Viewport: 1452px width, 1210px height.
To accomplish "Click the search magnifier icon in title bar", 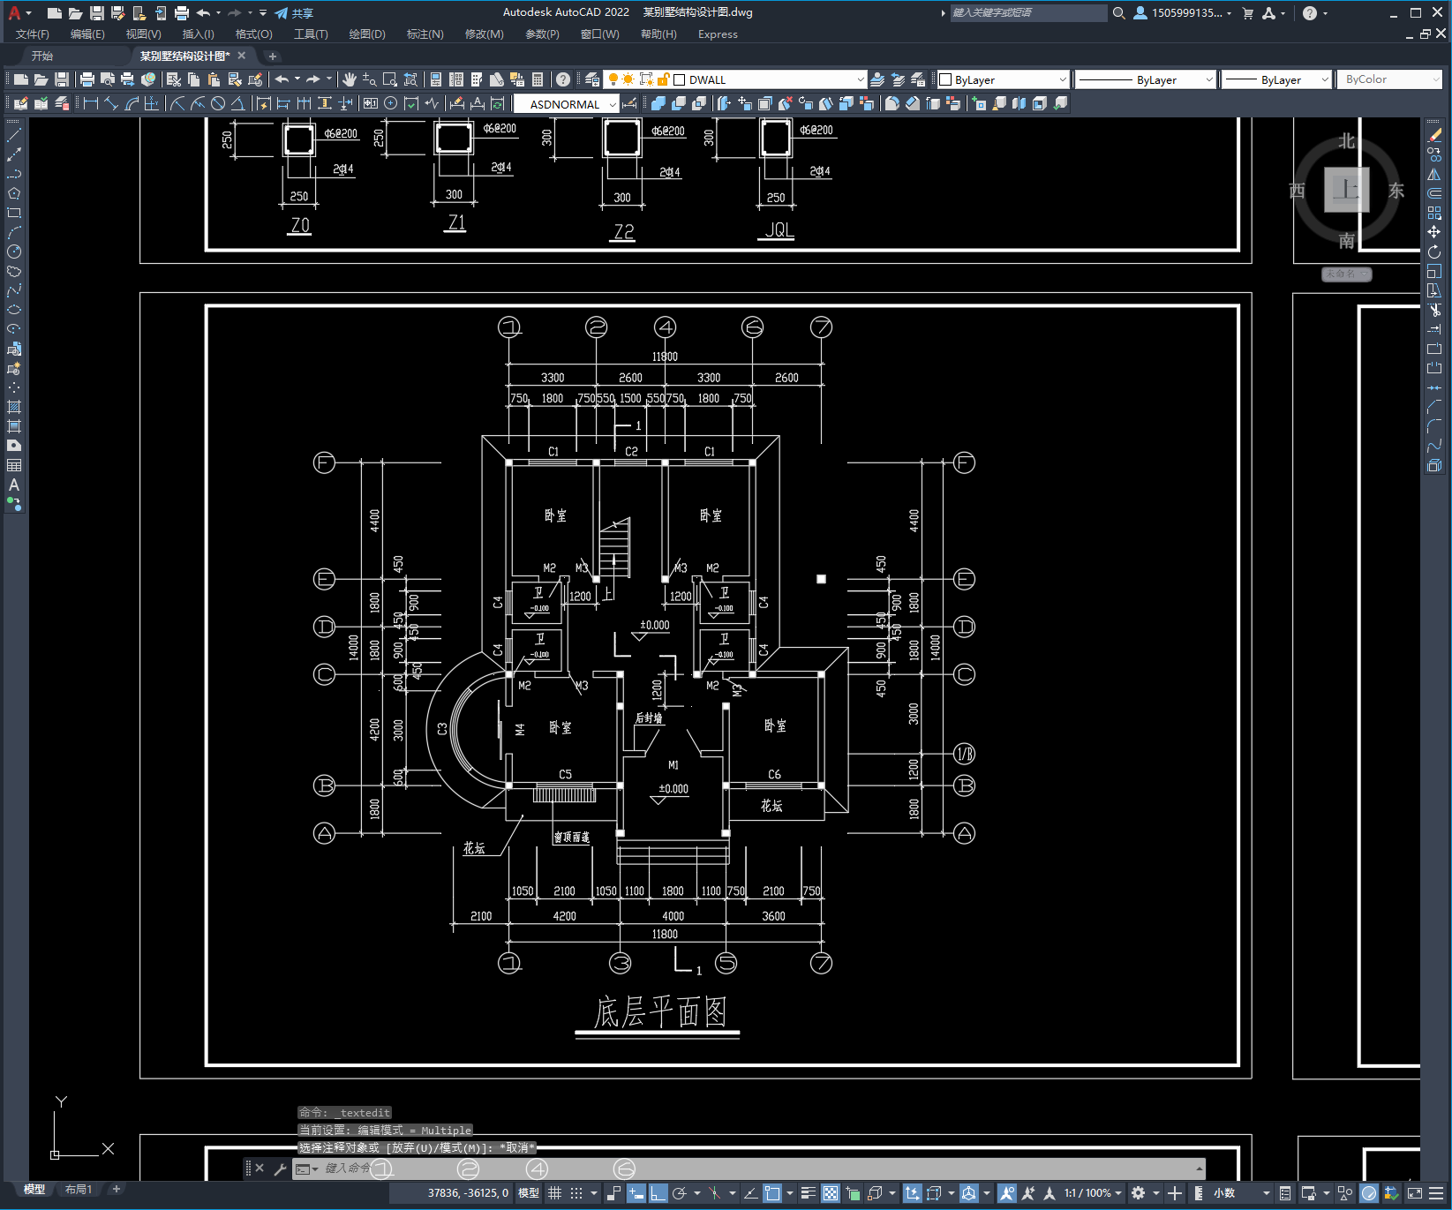I will (x=1119, y=13).
